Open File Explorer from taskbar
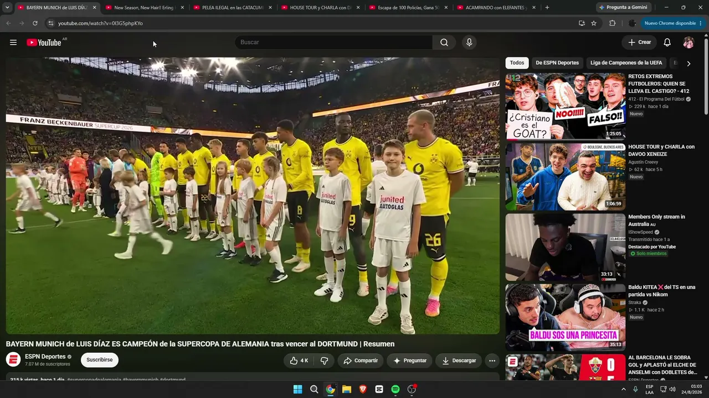709x398 pixels. tap(347, 389)
